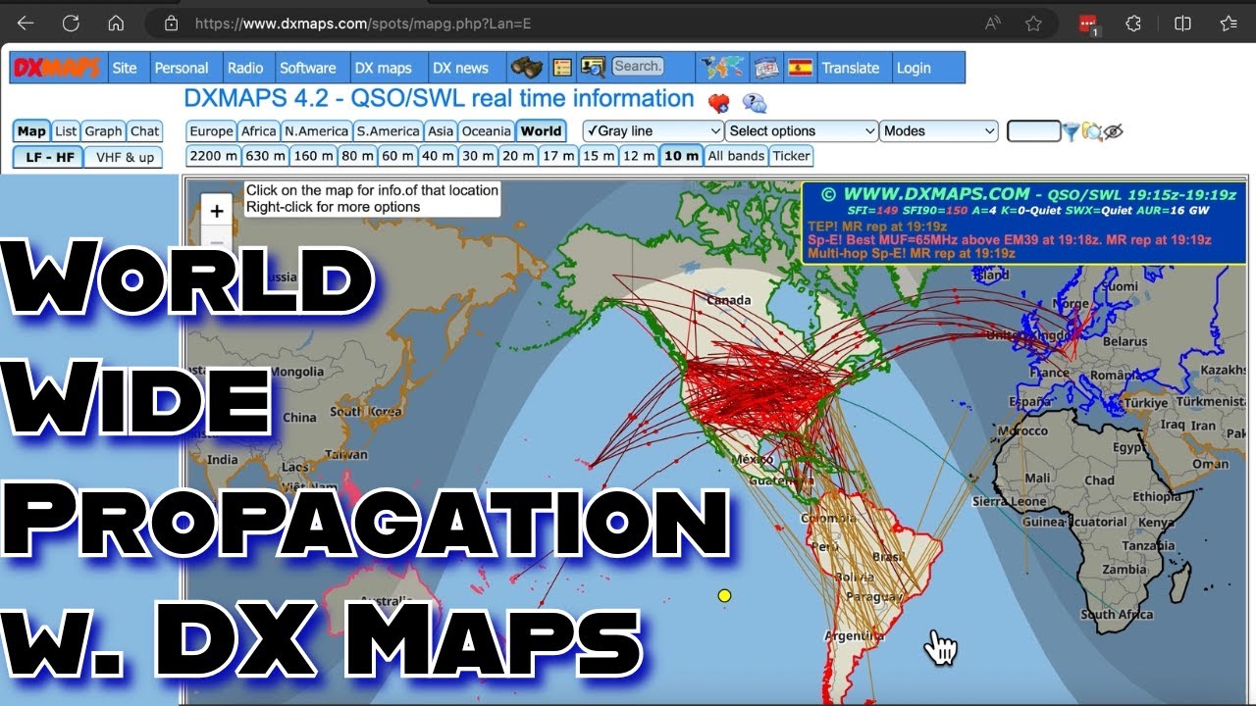Open the Site menu
1256x706 pixels.
[x=125, y=68]
